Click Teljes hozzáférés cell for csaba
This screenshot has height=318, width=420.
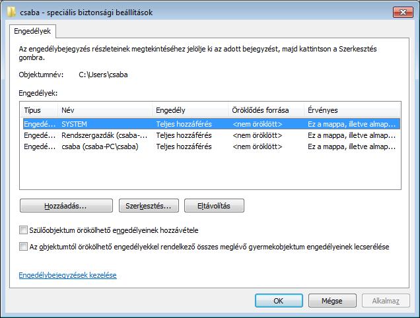[184, 146]
